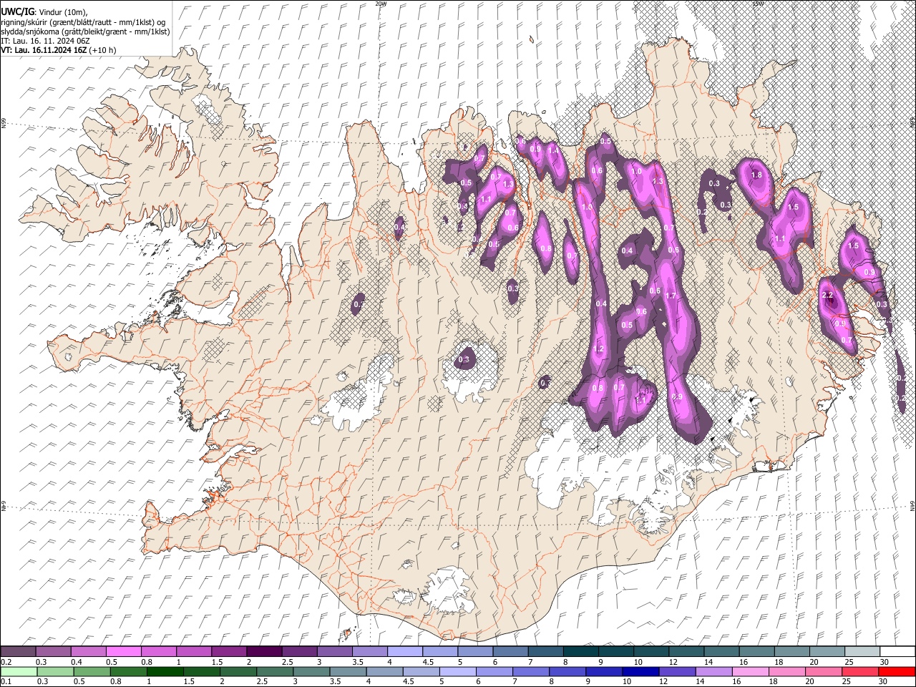Click the 0.1 label on the green rain legend
The image size is (916, 687).
point(6,682)
